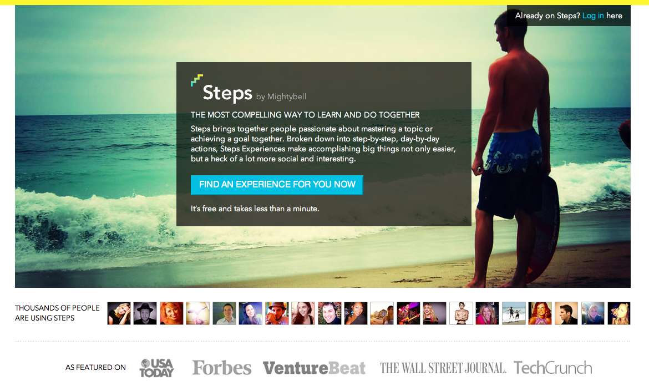
Task: Open The Wall Street Journal logo
Action: click(443, 368)
